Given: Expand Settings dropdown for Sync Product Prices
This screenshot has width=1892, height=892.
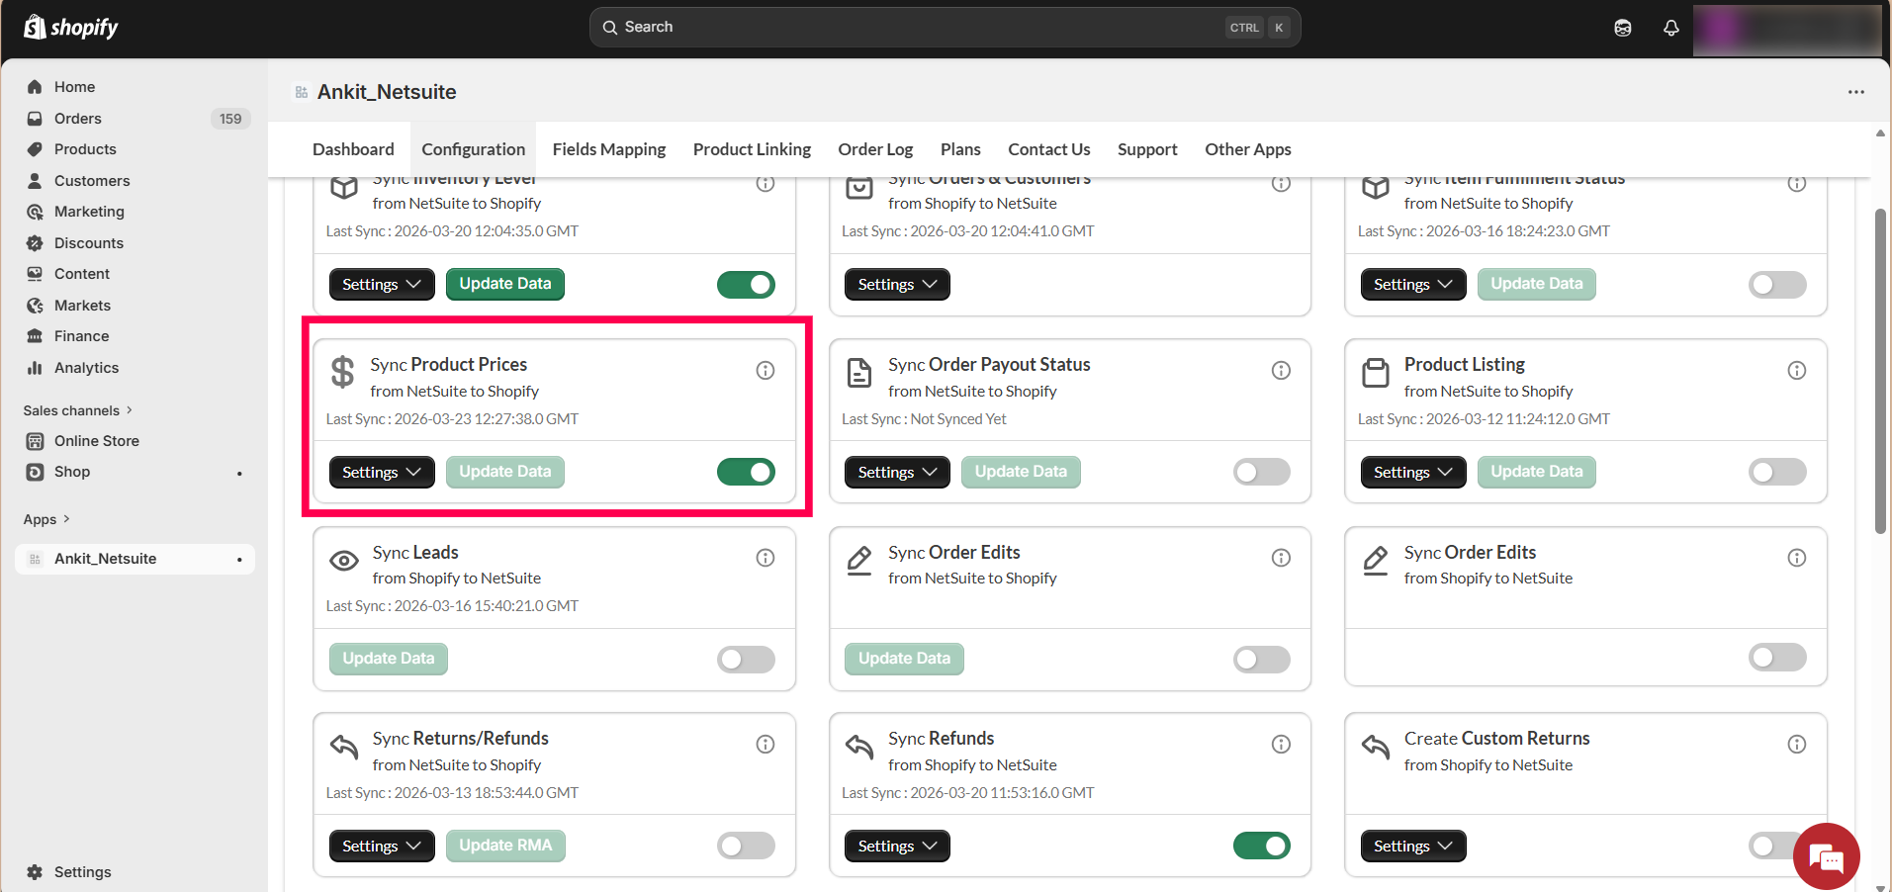Looking at the screenshot, I should pyautogui.click(x=381, y=472).
